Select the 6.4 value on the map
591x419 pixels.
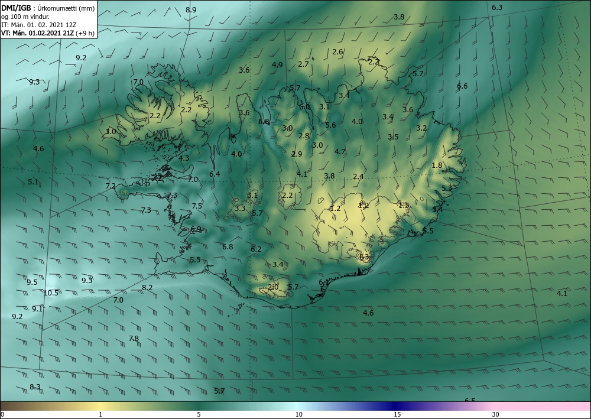tap(215, 174)
